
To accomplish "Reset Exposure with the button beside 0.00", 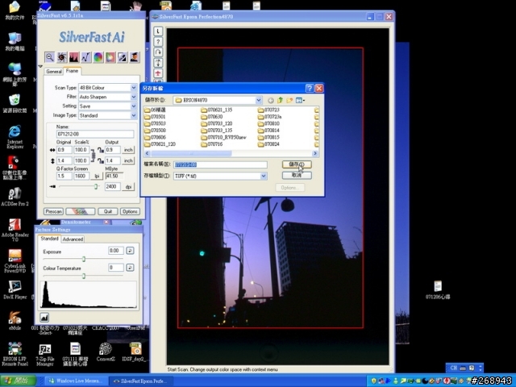I will pos(130,251).
